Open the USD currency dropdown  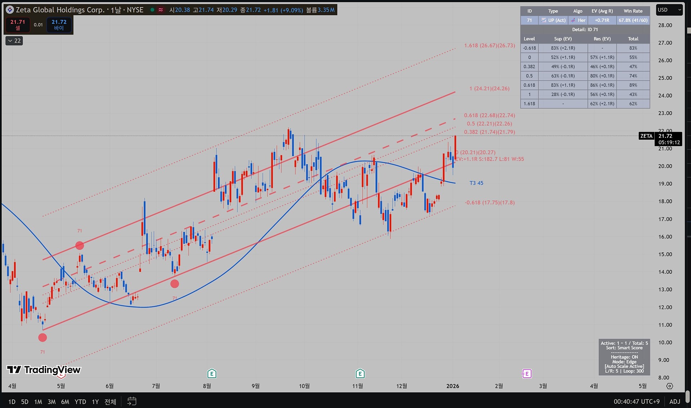coord(669,10)
